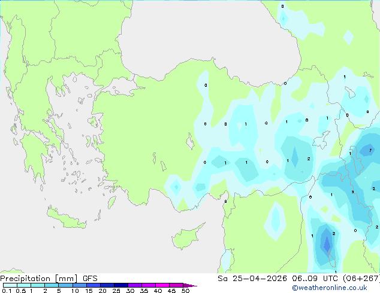Click the 'Precipitation [mm]' title text

tap(39, 279)
